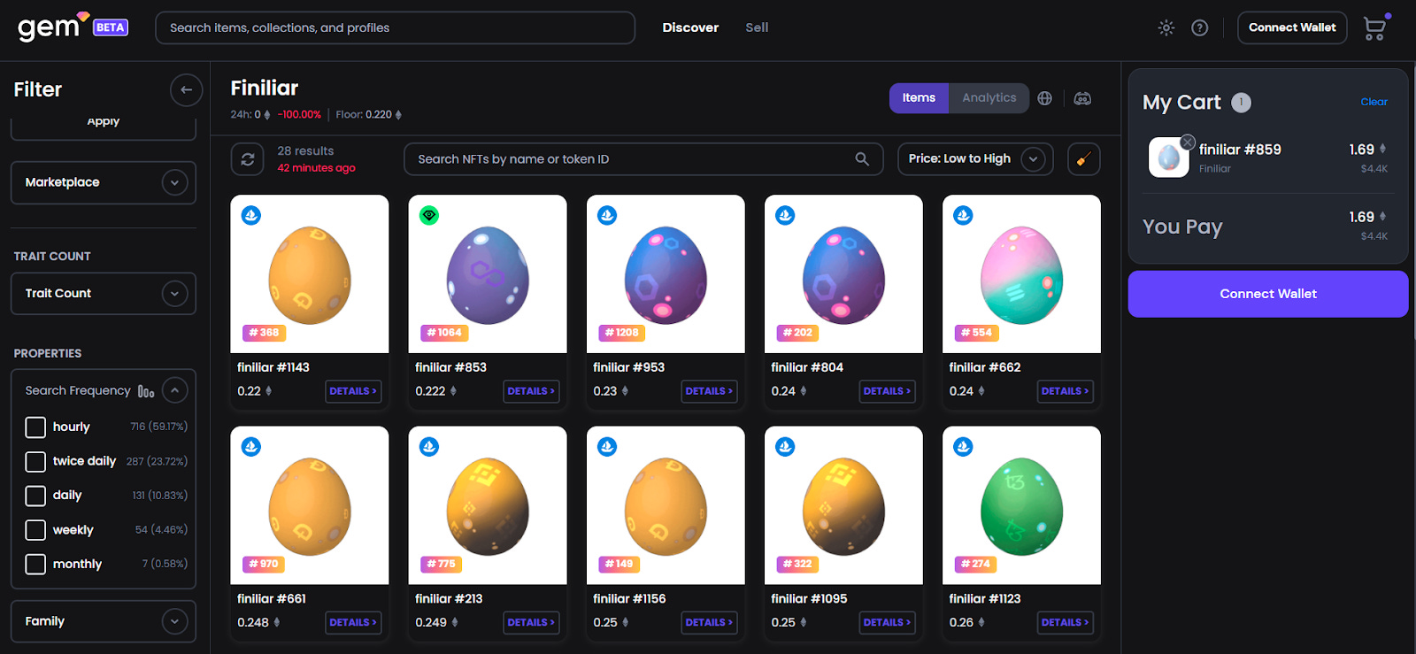Viewport: 1416px width, 654px height.
Task: Expand the Family property filter
Action: coord(104,621)
